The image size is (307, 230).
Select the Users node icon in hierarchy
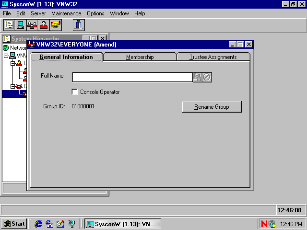(x=19, y=63)
